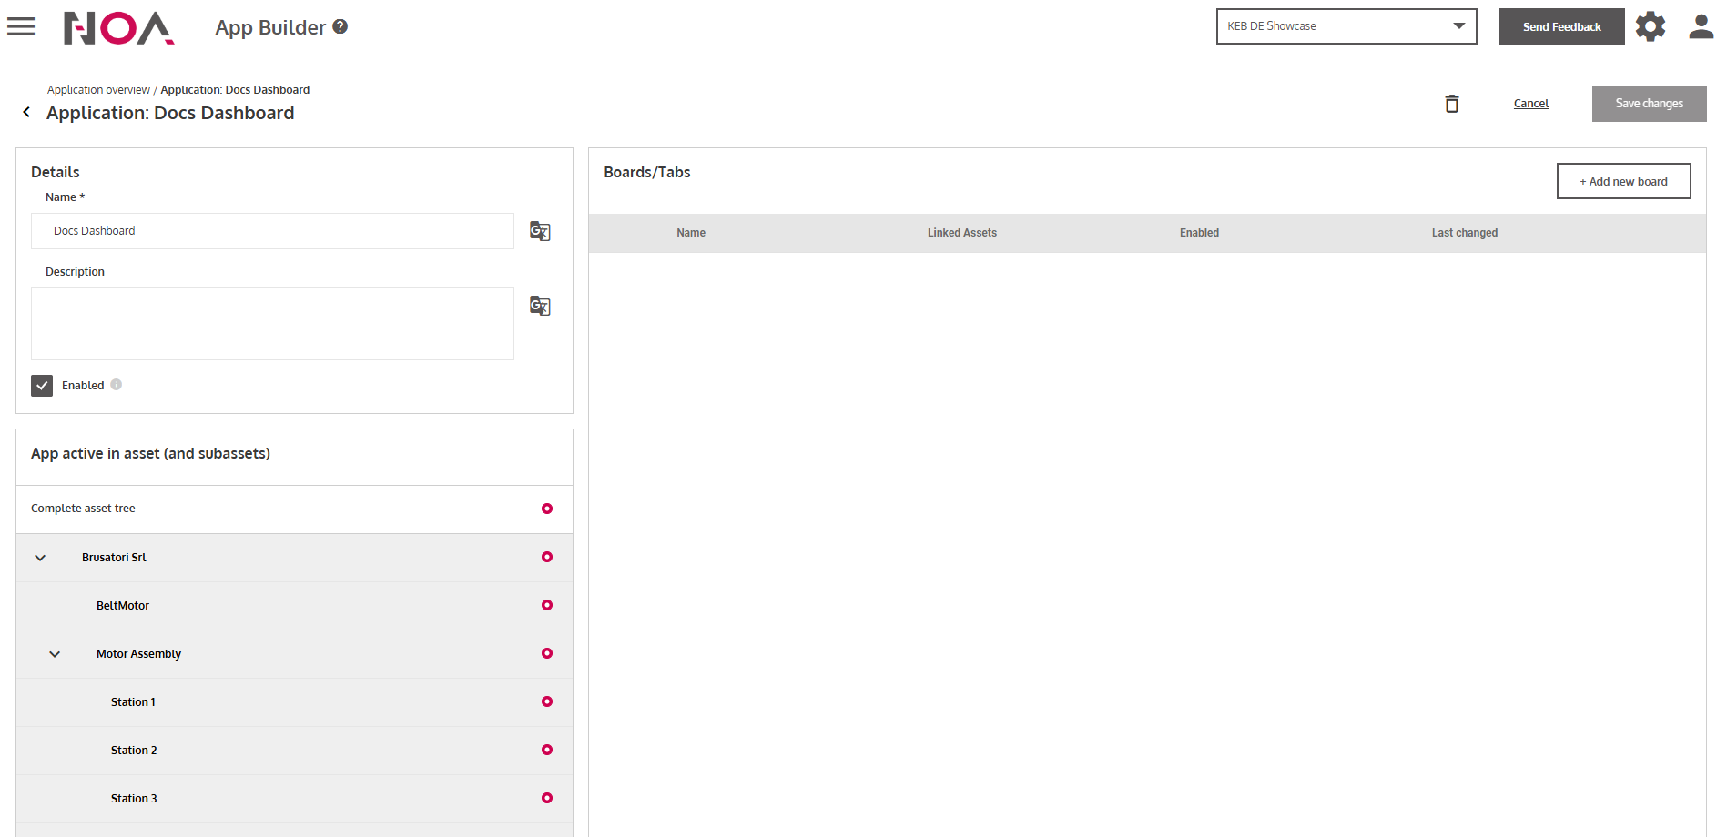Go back using the arrow icon
Viewport: 1727px width, 837px height.
pyautogui.click(x=26, y=113)
